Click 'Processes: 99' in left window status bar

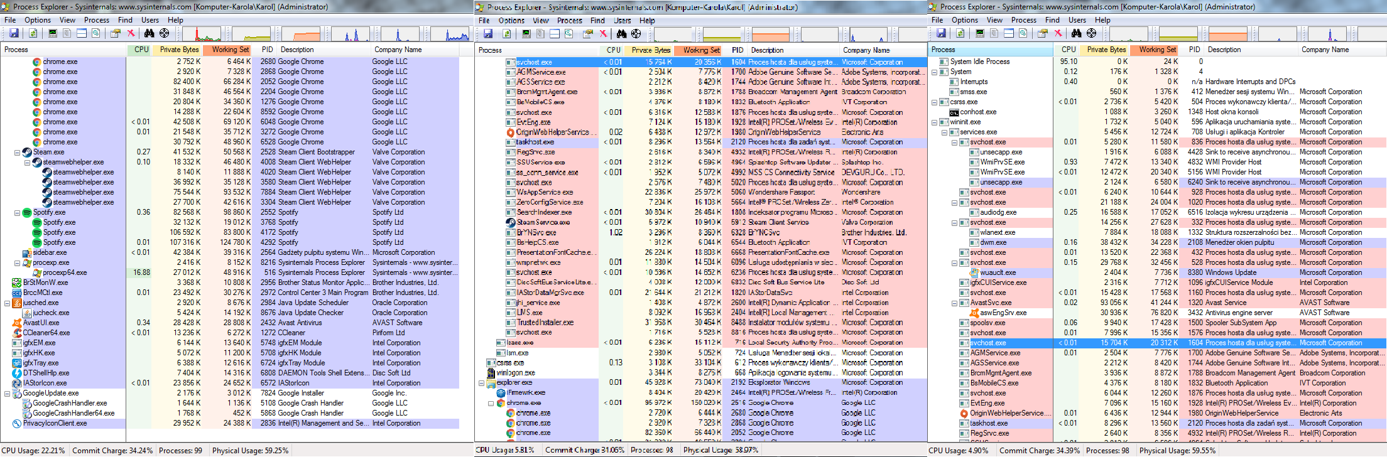[x=181, y=451]
